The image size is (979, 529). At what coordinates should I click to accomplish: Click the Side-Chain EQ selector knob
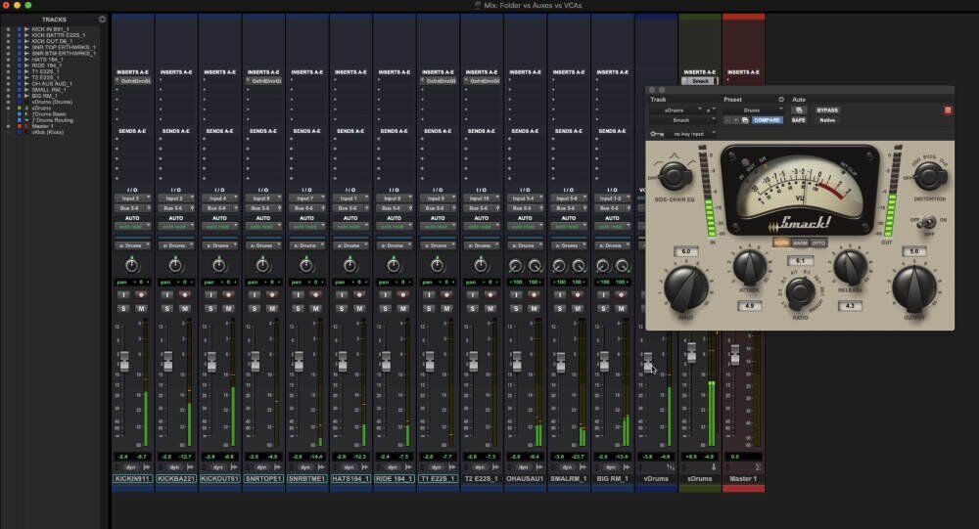(x=675, y=176)
